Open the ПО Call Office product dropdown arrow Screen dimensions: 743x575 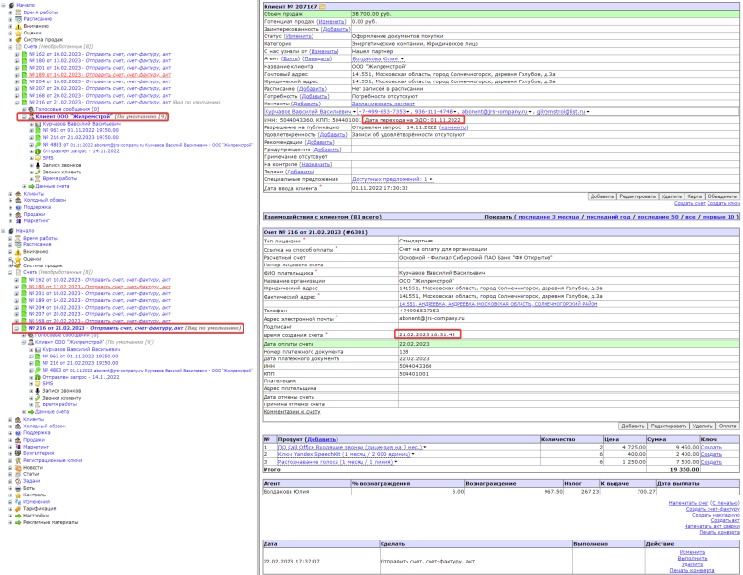click(424, 448)
